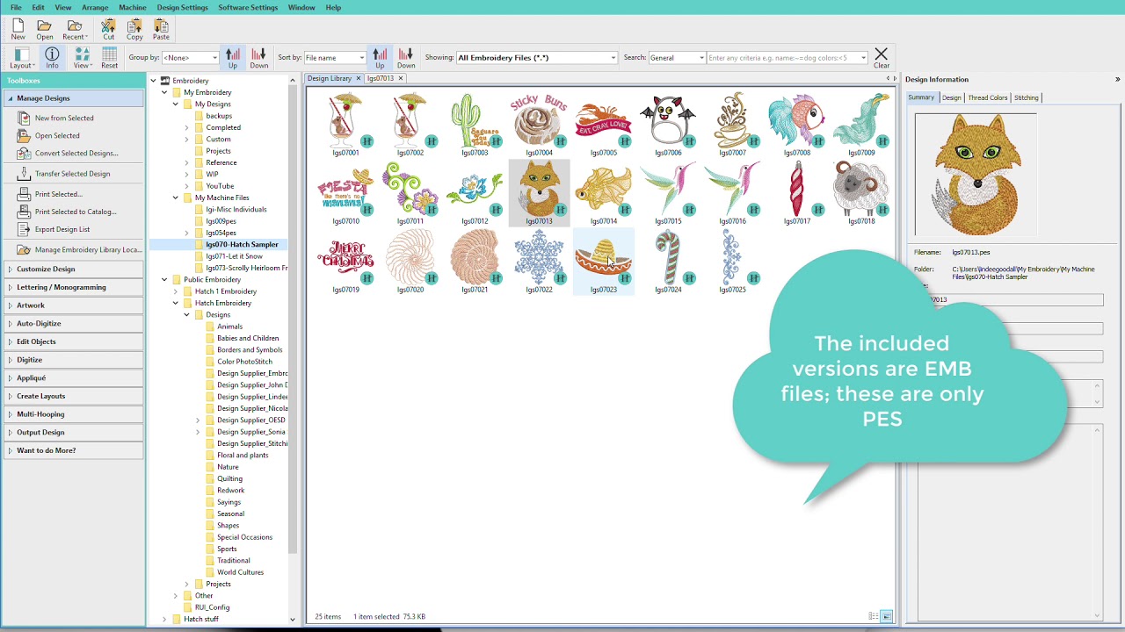The width and height of the screenshot is (1125, 632).
Task: Select the Floral and plants folder
Action: pos(243,455)
